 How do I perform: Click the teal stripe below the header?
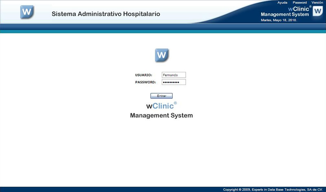[163, 31]
